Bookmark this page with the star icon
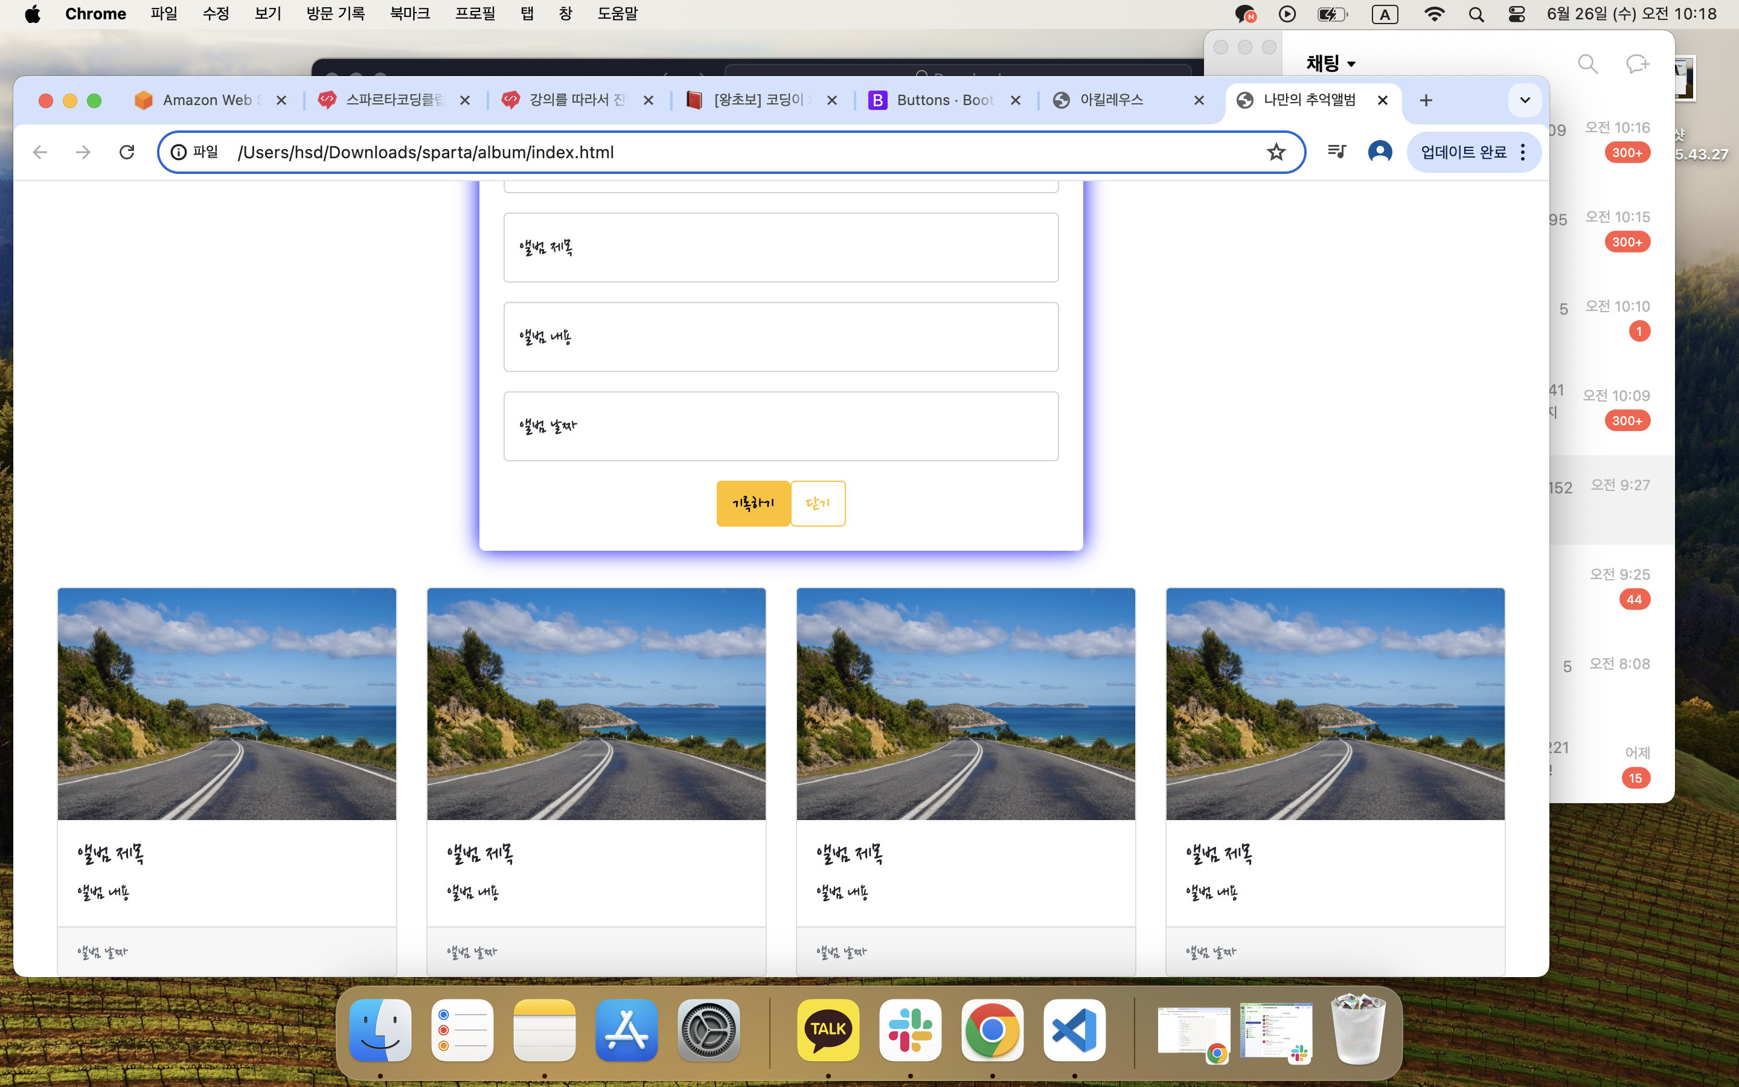 pyautogui.click(x=1275, y=152)
